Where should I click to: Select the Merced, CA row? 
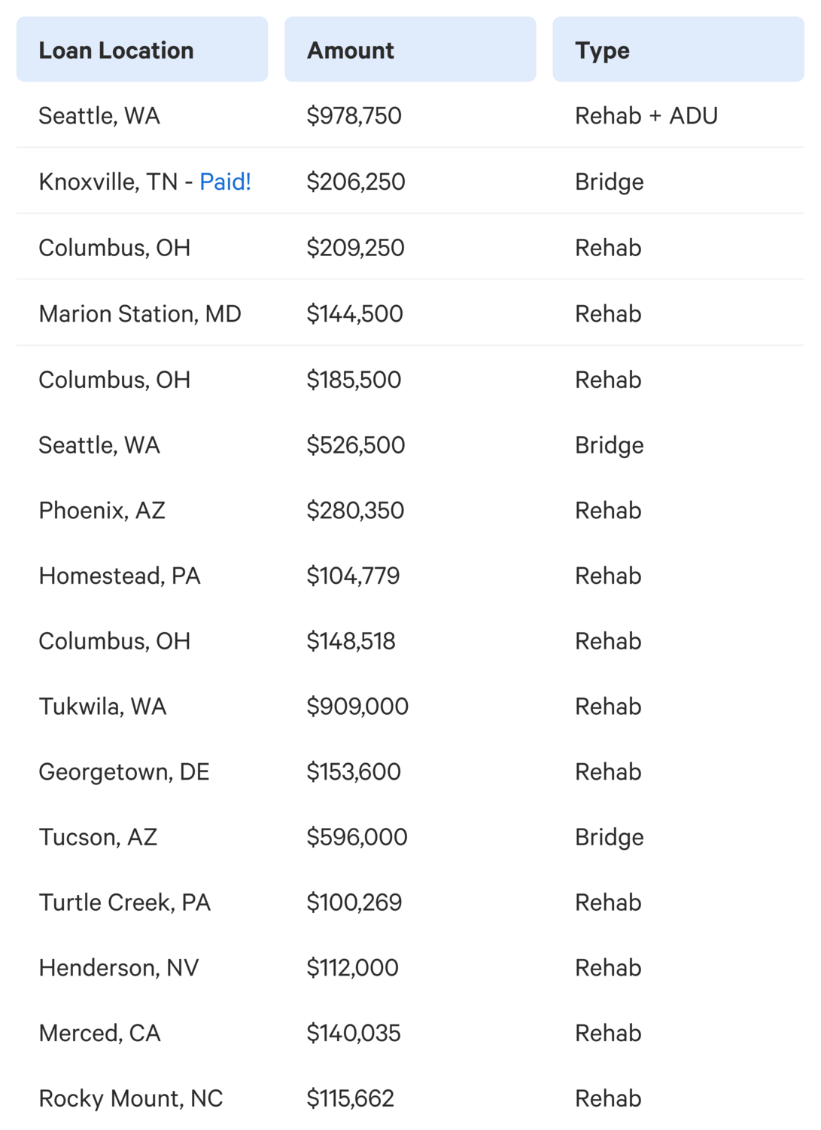pyautogui.click(x=410, y=1033)
